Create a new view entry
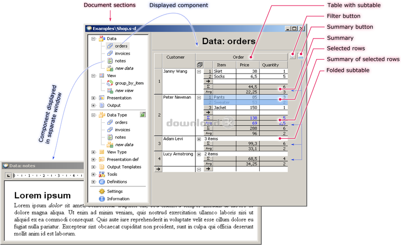Viewport: 401px width, 245px height. [x=120, y=91]
